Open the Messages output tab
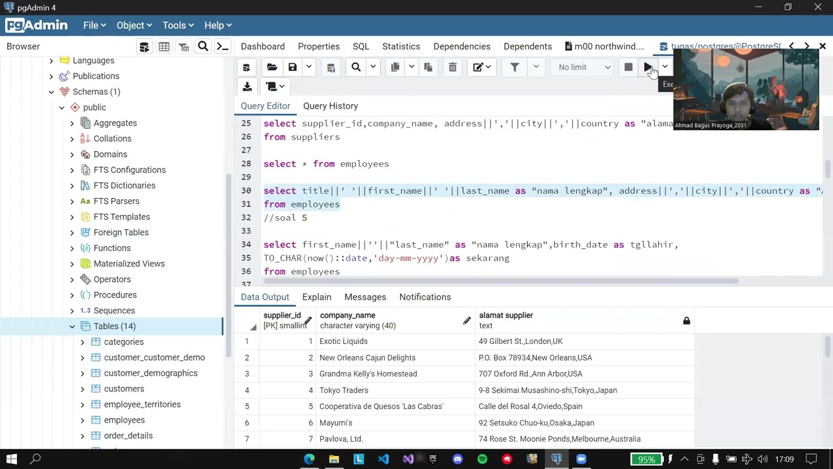The width and height of the screenshot is (833, 469). (x=365, y=297)
